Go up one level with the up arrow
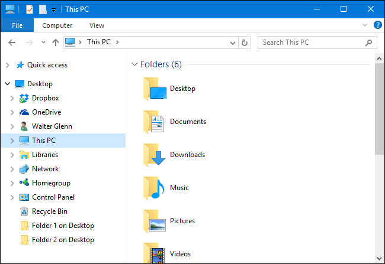 click(x=56, y=43)
